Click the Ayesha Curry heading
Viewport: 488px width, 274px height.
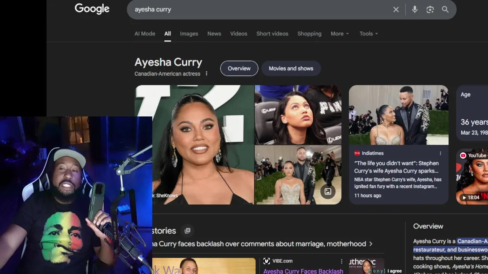click(x=168, y=62)
